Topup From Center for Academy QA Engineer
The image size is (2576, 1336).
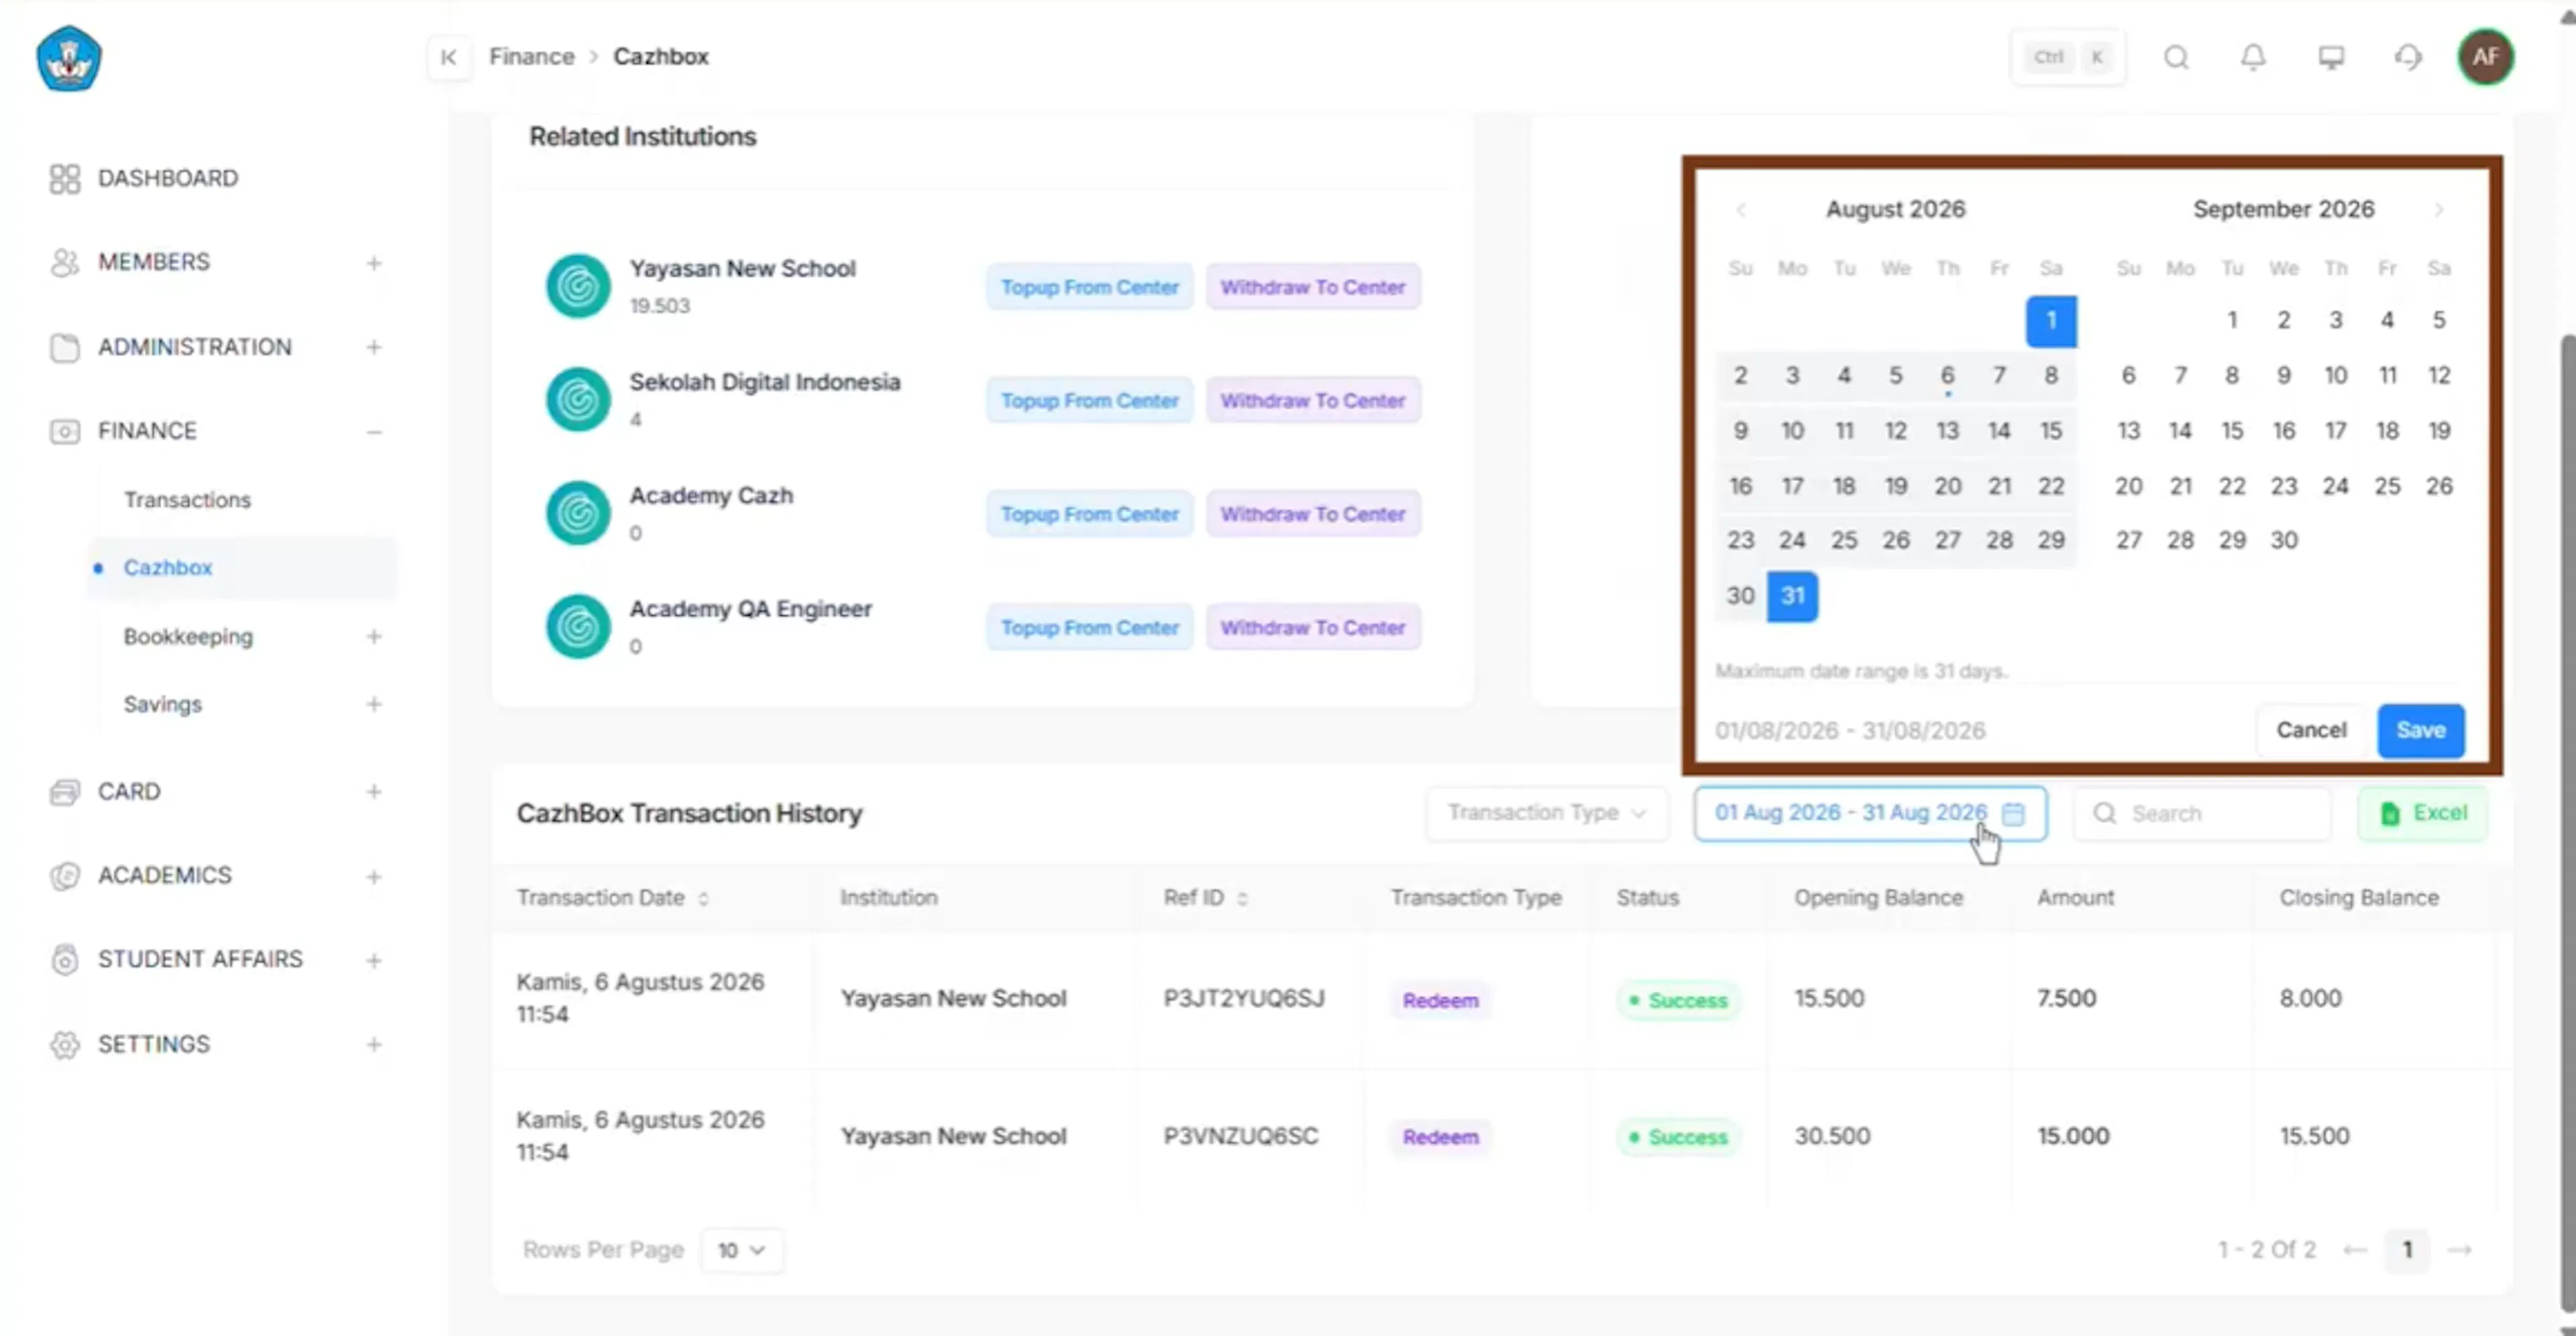1090,628
